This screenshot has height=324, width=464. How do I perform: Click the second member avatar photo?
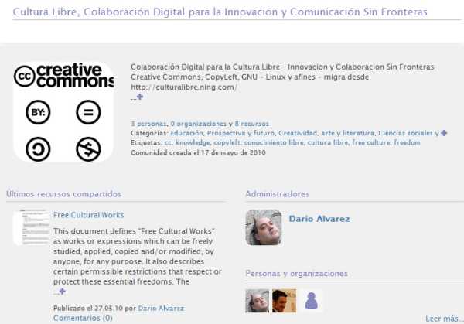point(284,301)
